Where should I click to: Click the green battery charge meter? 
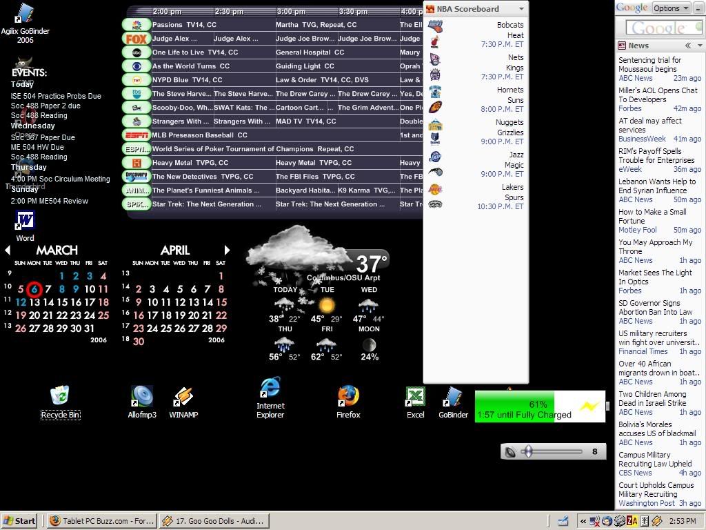[540, 406]
